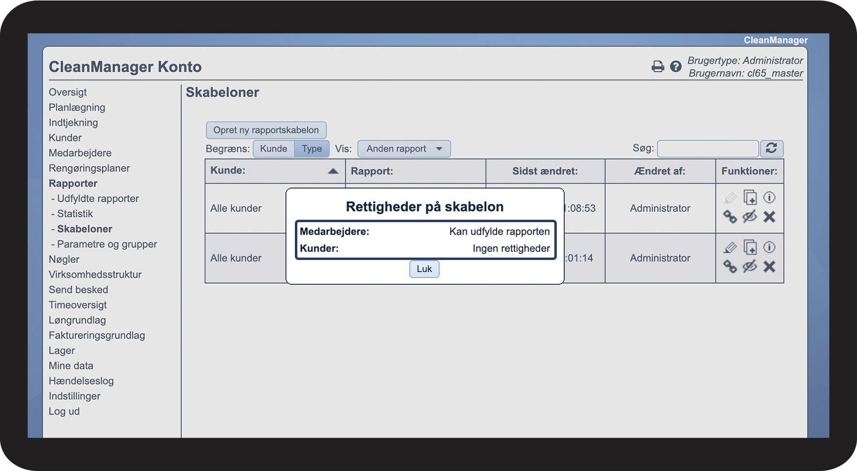The image size is (857, 471).
Task: Toggle visibility of first row template
Action: pyautogui.click(x=750, y=216)
